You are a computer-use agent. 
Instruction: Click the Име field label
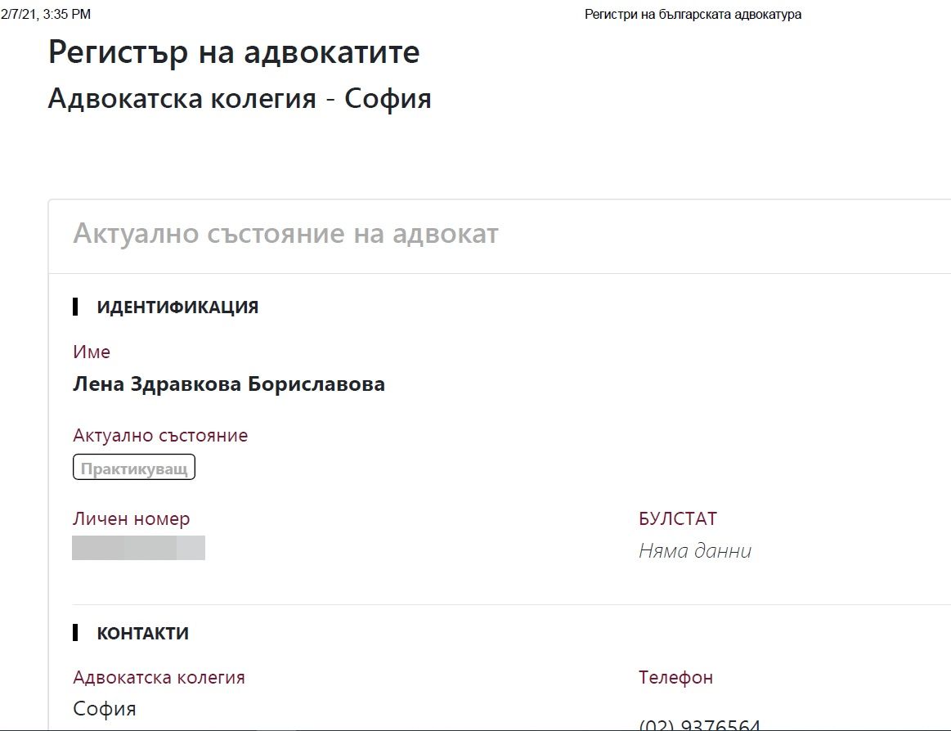[92, 352]
